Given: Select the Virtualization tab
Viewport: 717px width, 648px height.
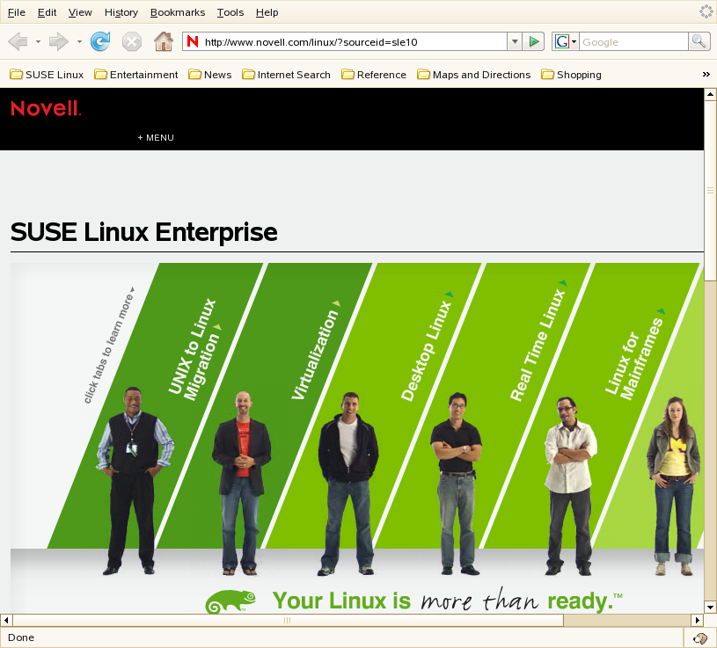Looking at the screenshot, I should point(316,350).
